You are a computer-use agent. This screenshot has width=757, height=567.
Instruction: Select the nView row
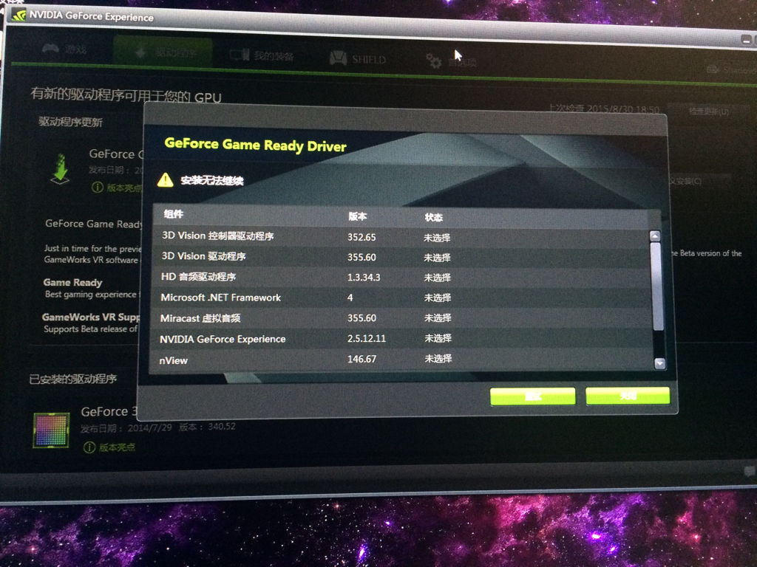pos(401,360)
